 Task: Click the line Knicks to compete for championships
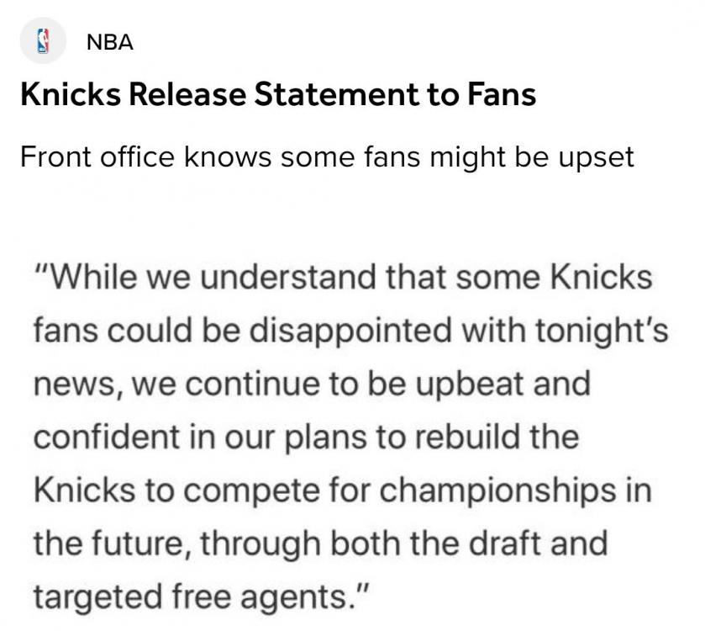(x=343, y=490)
